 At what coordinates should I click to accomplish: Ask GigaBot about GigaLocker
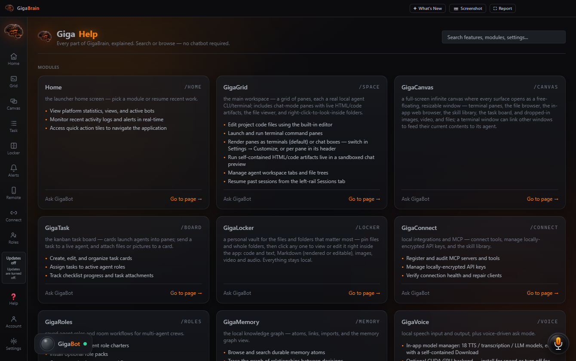[x=237, y=293]
